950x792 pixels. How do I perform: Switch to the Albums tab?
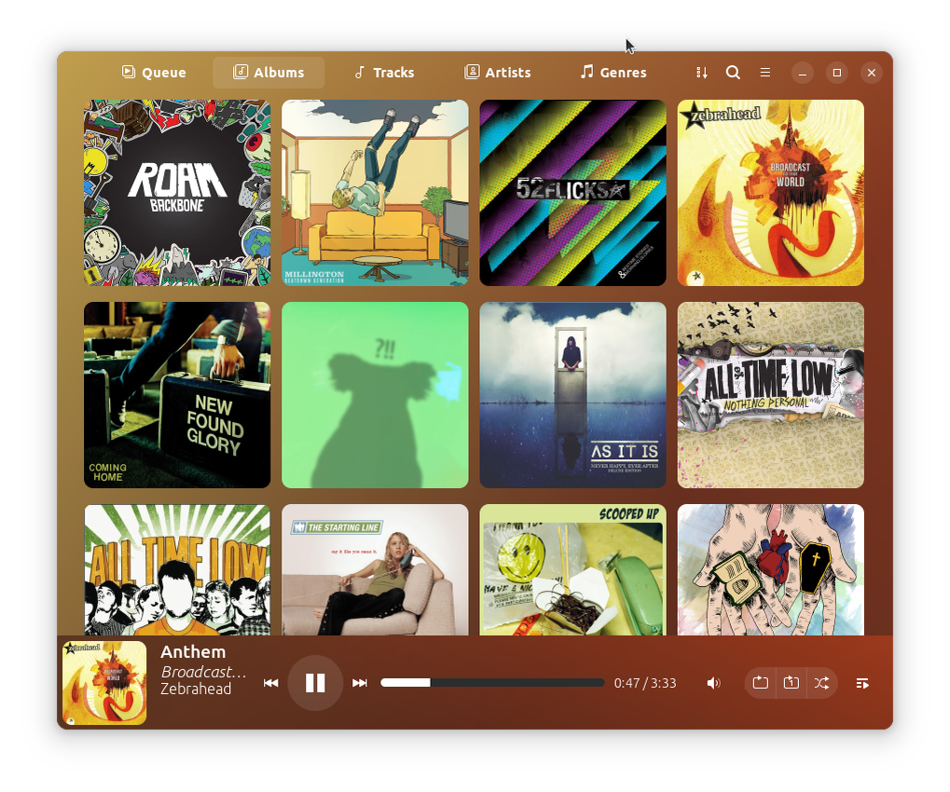[x=268, y=73]
